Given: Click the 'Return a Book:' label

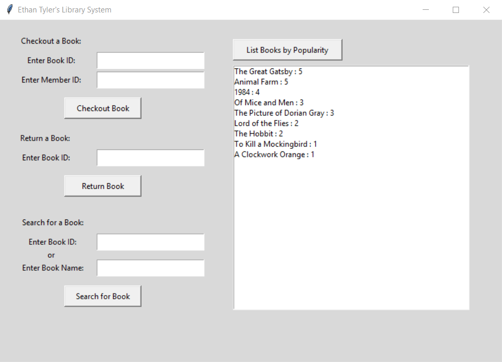Looking at the screenshot, I should [45, 138].
